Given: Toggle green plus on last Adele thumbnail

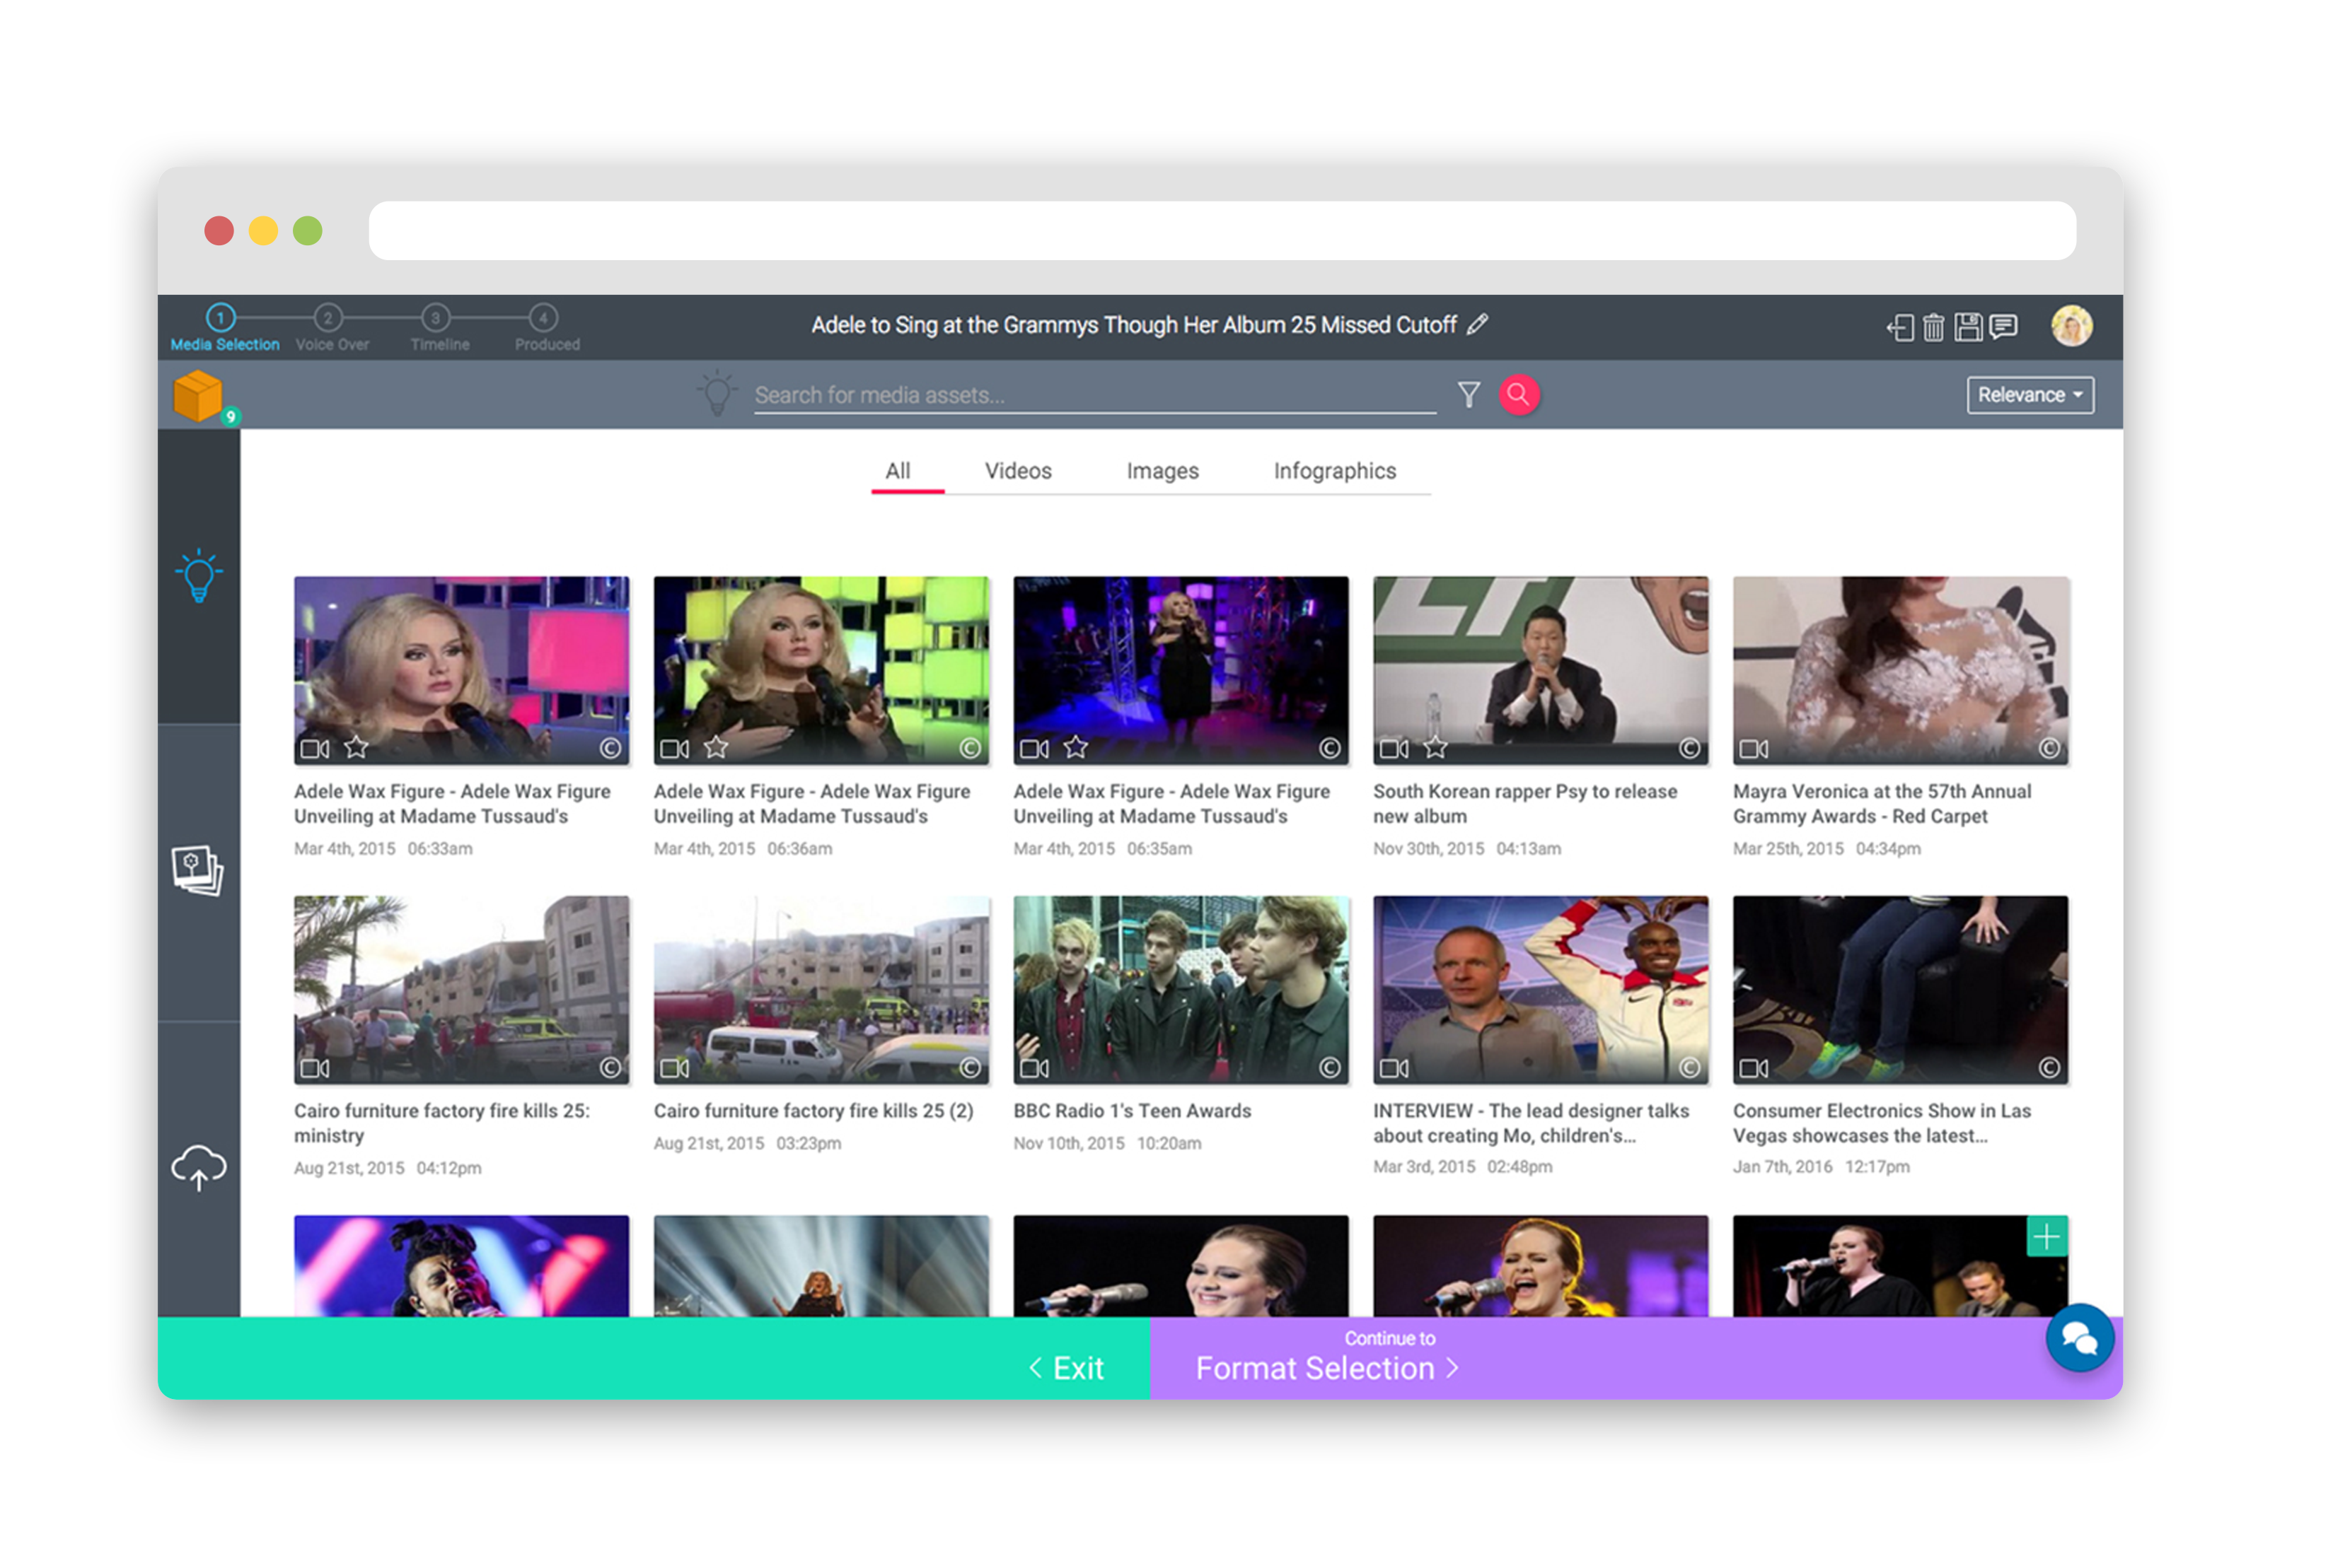Looking at the screenshot, I should 2047,1237.
